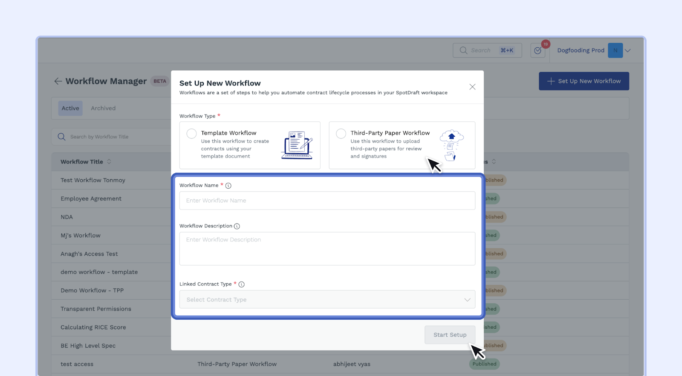This screenshot has width=682, height=376.
Task: Expand the Dogfooding Prod workspace chevron
Action: [x=628, y=50]
